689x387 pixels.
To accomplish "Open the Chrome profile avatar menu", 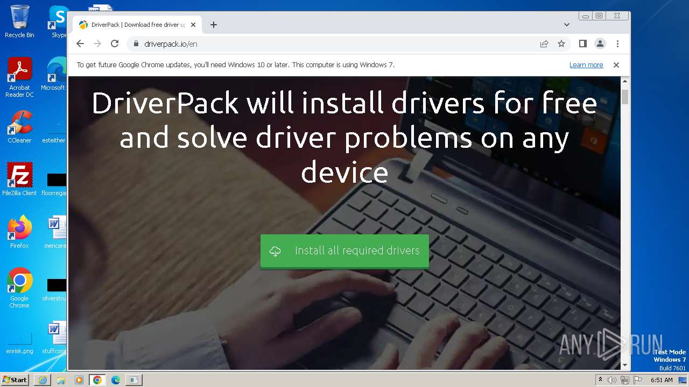I will [600, 44].
